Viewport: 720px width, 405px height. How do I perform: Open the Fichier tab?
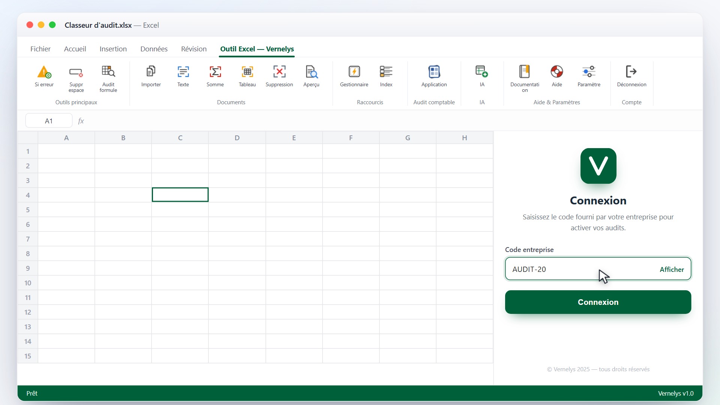[x=40, y=49]
